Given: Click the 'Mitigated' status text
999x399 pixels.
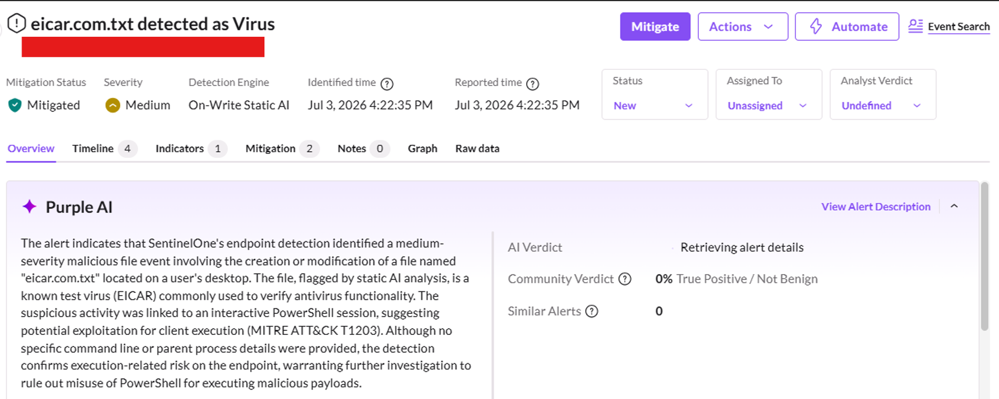Looking at the screenshot, I should tap(54, 105).
